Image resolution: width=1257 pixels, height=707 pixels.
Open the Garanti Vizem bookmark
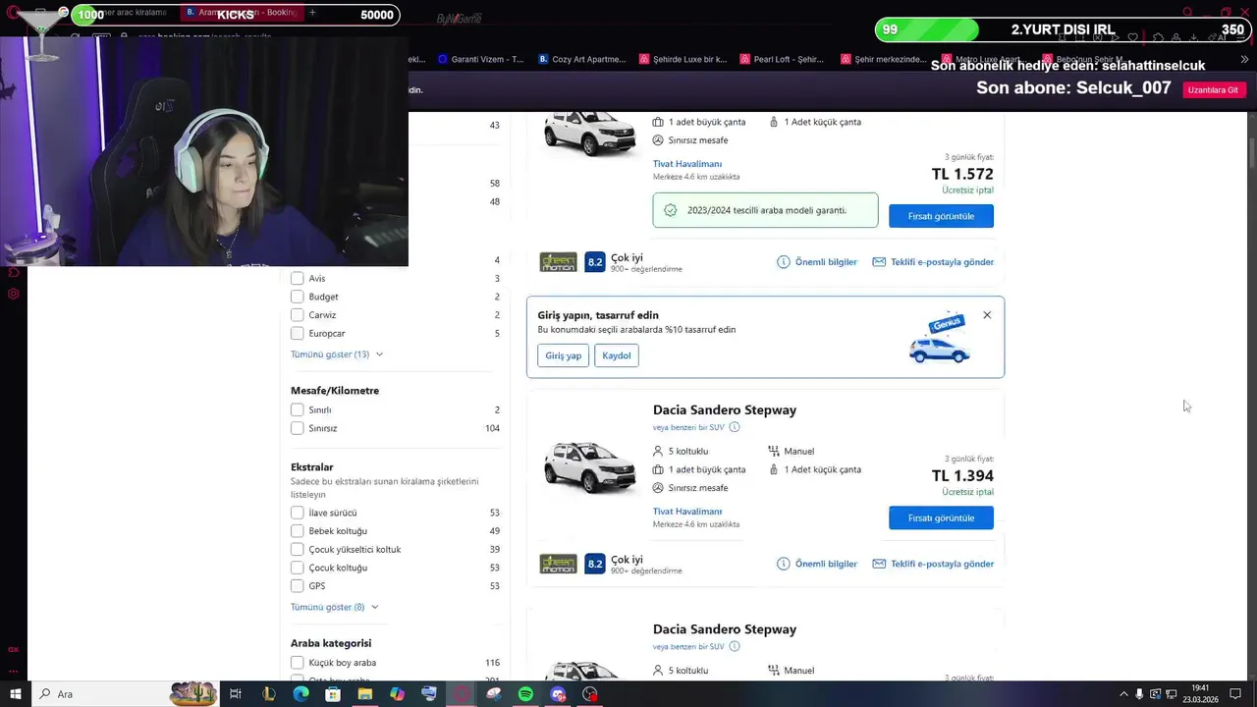pos(480,59)
